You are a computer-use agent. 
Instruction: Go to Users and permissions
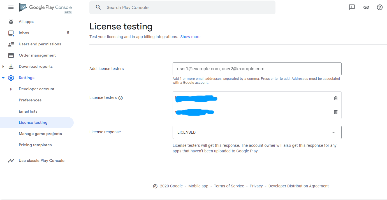click(40, 44)
